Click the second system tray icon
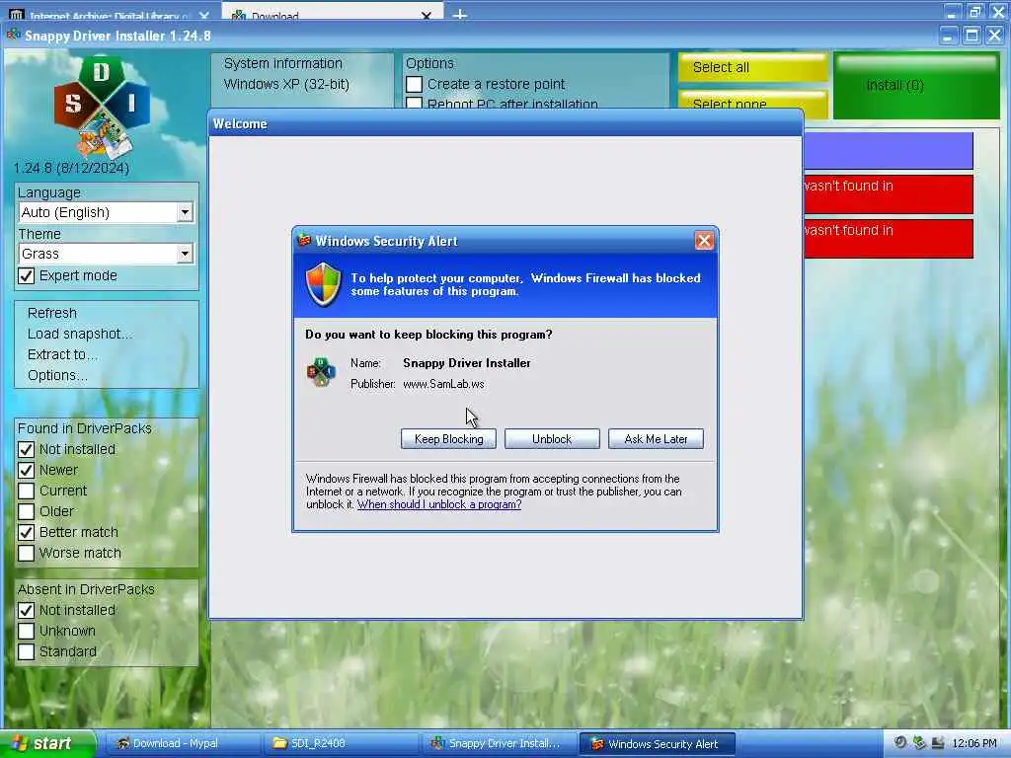This screenshot has width=1011, height=758. [919, 743]
